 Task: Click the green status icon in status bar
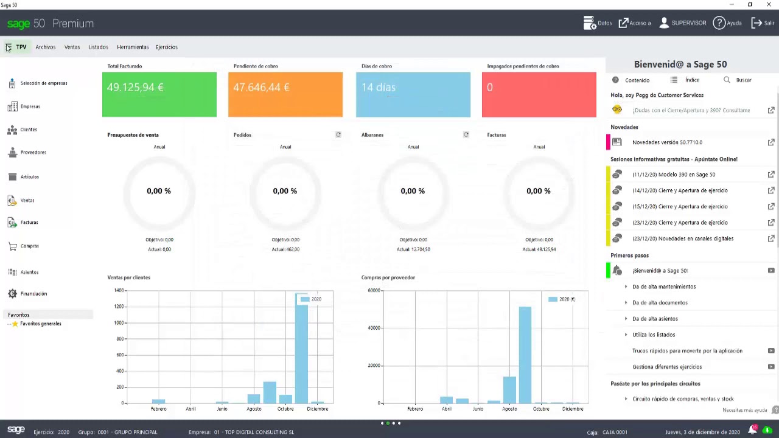click(767, 431)
